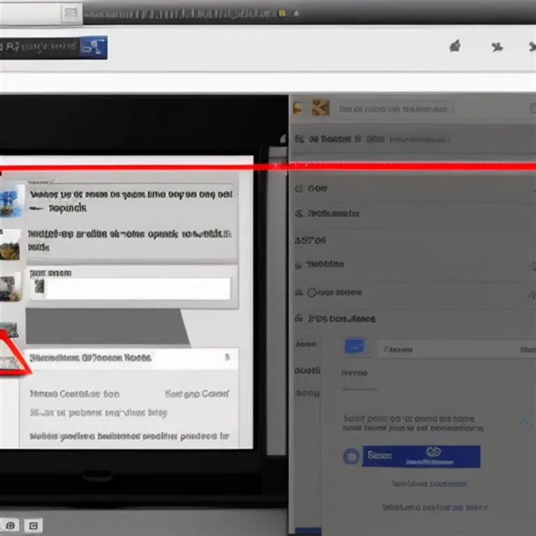Click the bottom-most link in right panel
The width and height of the screenshot is (536, 536).
coord(435,507)
